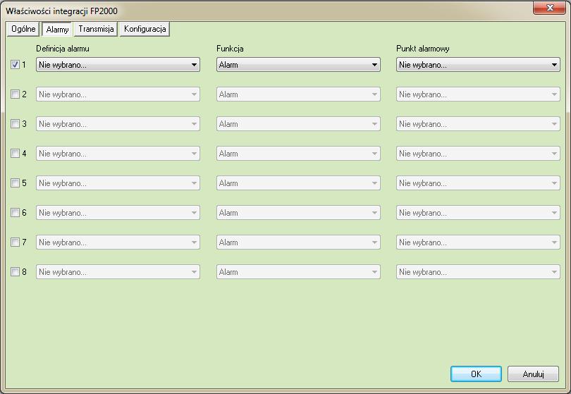
Task: Expand Funkcja dropdown in row 8
Action: [298, 271]
